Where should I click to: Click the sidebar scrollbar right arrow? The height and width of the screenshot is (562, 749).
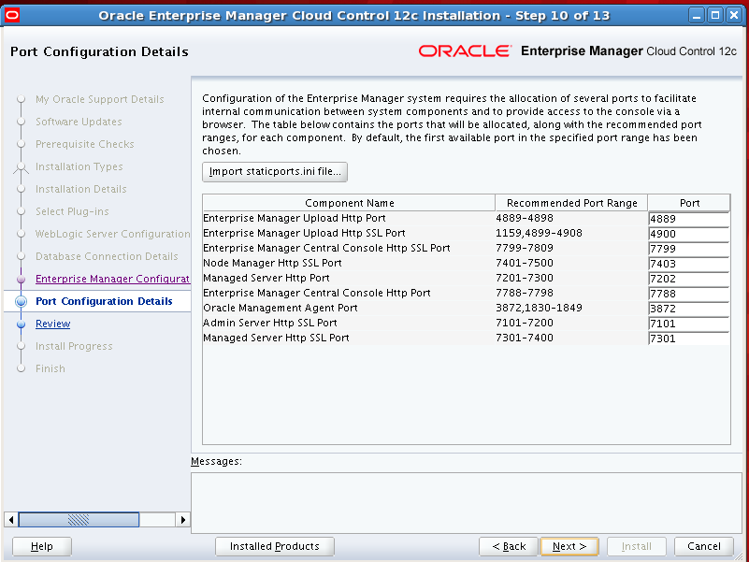[182, 520]
